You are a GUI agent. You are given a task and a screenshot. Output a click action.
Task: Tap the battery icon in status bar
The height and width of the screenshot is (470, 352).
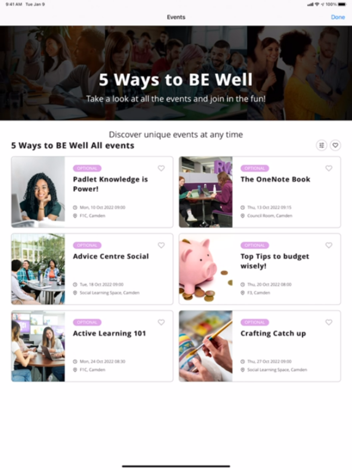[x=342, y=4]
